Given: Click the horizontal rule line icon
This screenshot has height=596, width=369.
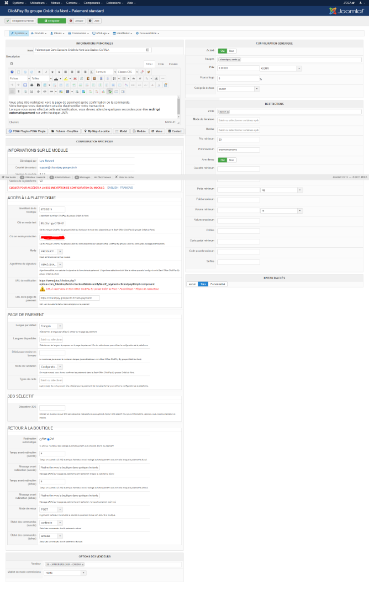Looking at the screenshot, I should pyautogui.click(x=162, y=78).
